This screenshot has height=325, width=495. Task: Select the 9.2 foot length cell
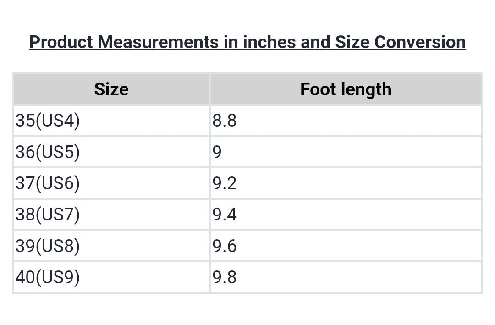[225, 183]
